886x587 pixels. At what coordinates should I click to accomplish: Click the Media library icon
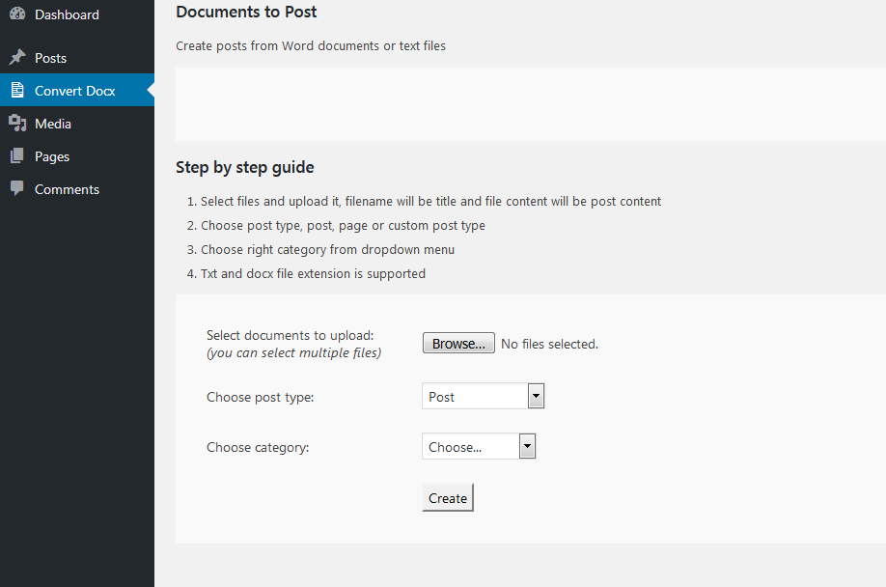(x=17, y=124)
